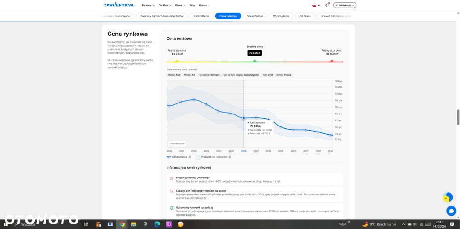Open the purple app on taskbar
The image size is (460, 229).
point(169,224)
